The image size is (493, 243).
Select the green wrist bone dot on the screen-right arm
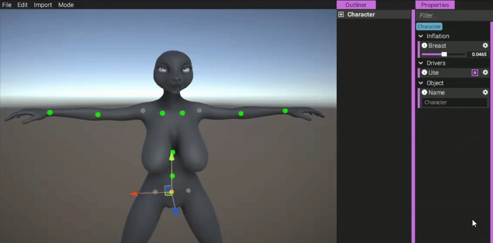pos(285,111)
